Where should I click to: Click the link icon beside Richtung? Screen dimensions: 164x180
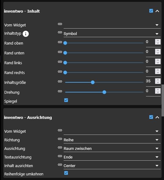click(x=60, y=139)
